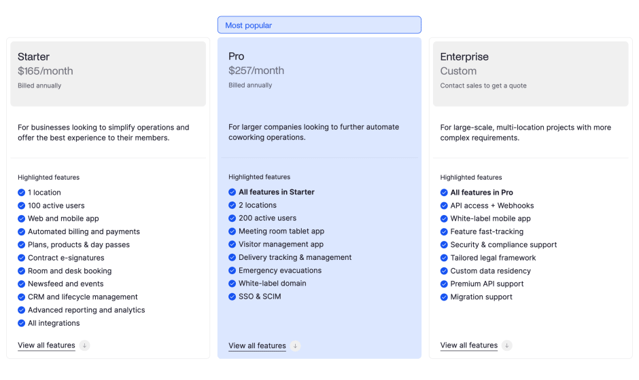Click the checkmark icon beside "1 location"
The image size is (639, 380).
coord(22,193)
